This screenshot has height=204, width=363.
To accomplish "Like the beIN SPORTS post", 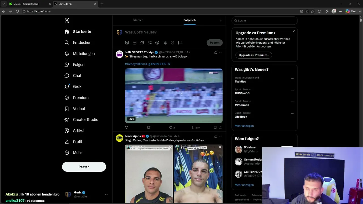I will point(171,127).
